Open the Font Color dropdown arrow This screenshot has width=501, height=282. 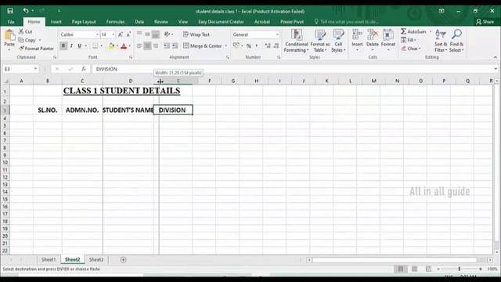(x=130, y=46)
